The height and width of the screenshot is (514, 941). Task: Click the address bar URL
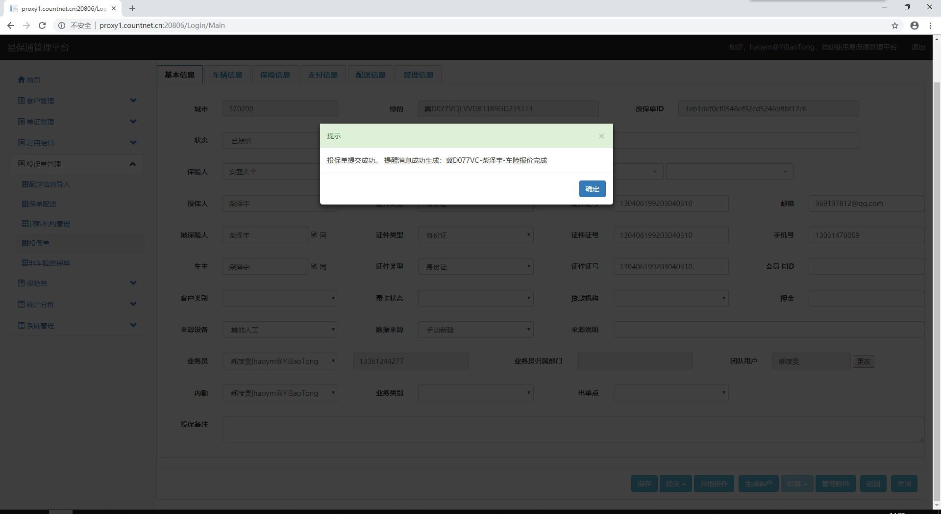(x=162, y=26)
